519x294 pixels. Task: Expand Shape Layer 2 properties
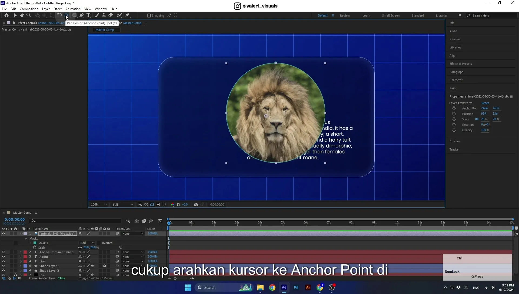[x=21, y=271]
